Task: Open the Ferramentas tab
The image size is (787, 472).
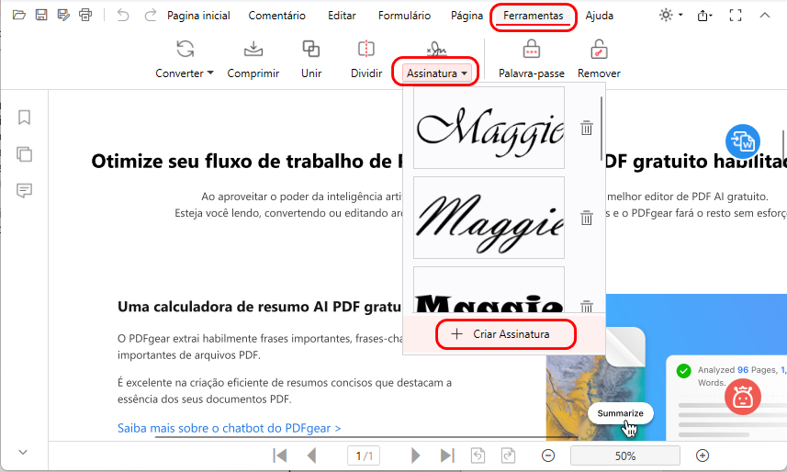Action: pyautogui.click(x=533, y=16)
